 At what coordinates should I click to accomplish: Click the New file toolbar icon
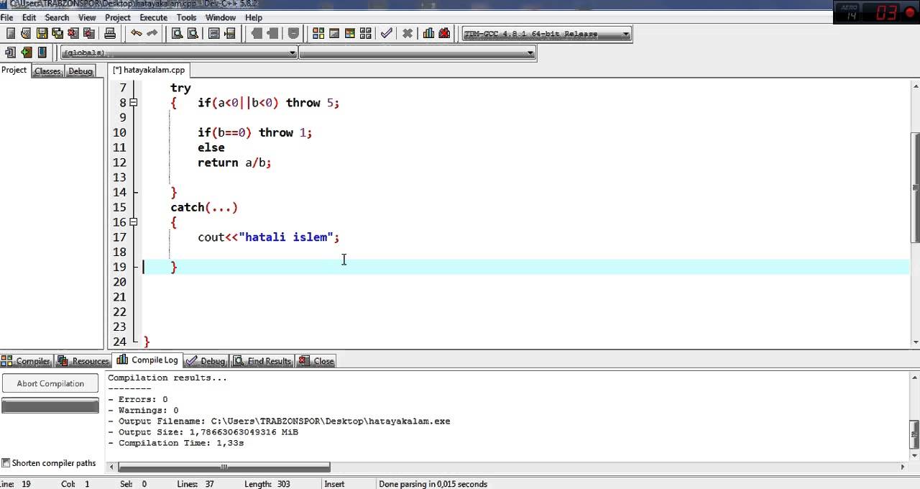click(11, 33)
